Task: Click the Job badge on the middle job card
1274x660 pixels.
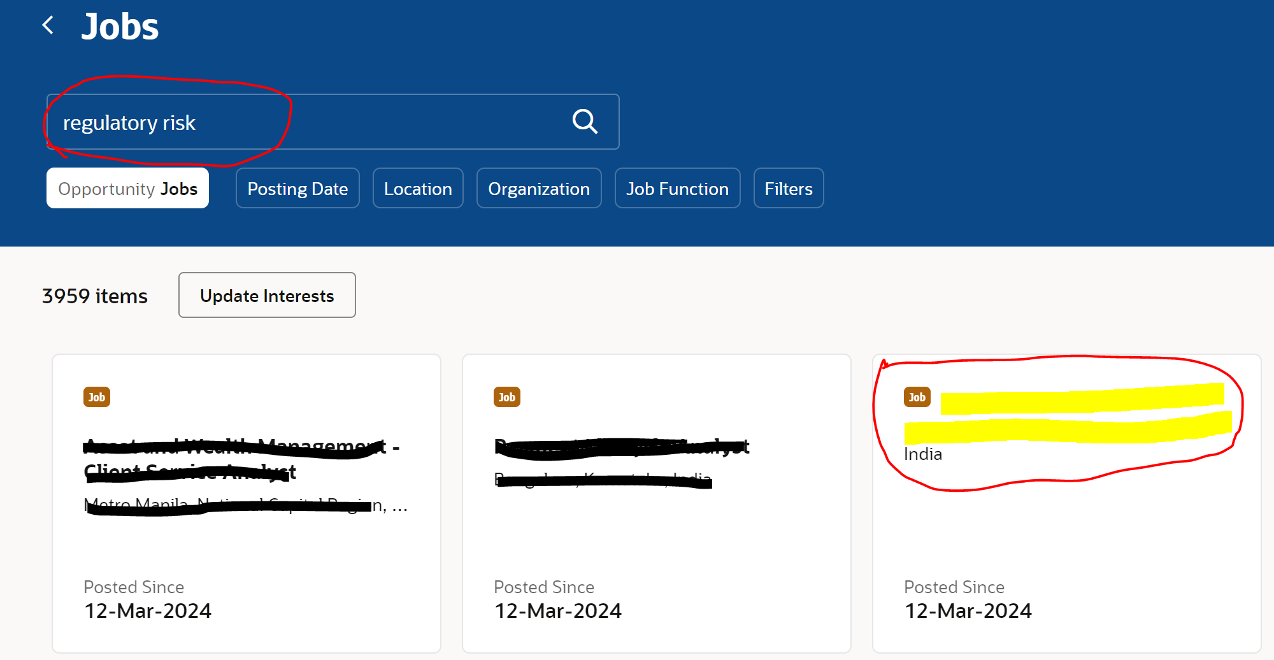Action: [x=507, y=396]
